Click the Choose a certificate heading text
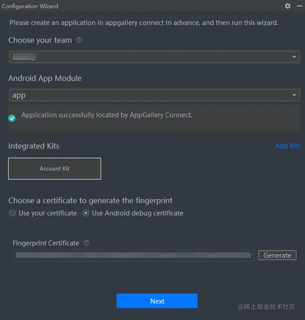305x320 pixels. coord(90,201)
